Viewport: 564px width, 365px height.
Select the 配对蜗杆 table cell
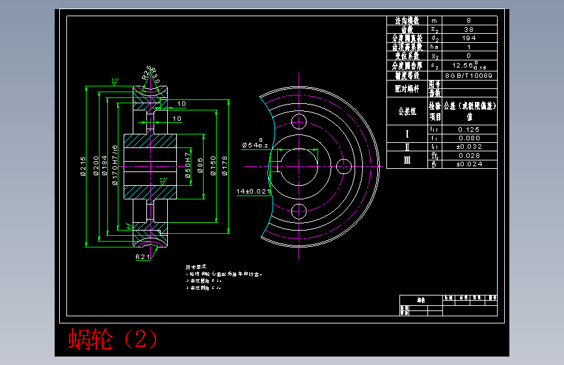click(407, 89)
